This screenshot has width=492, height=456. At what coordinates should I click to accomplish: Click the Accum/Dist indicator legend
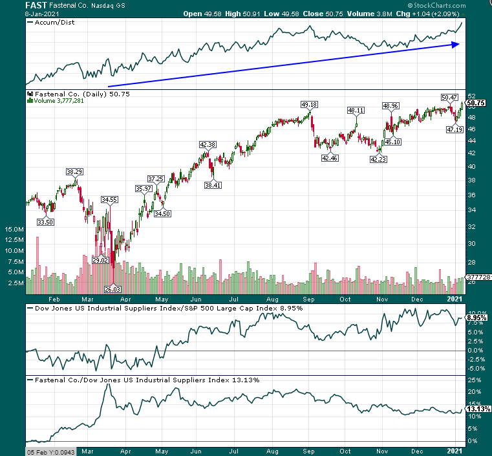coord(51,22)
